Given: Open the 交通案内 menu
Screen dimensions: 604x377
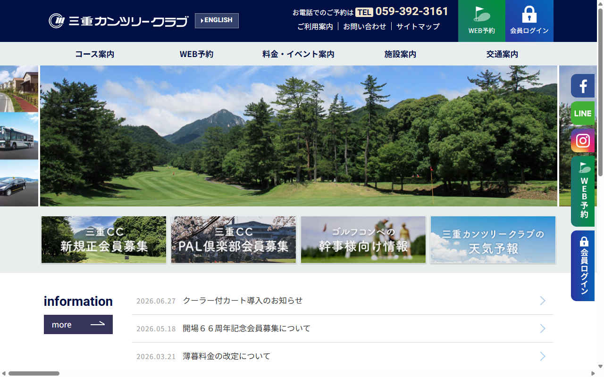Looking at the screenshot, I should pos(502,54).
